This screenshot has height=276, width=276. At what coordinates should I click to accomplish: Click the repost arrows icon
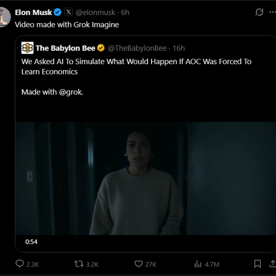tap(79, 264)
